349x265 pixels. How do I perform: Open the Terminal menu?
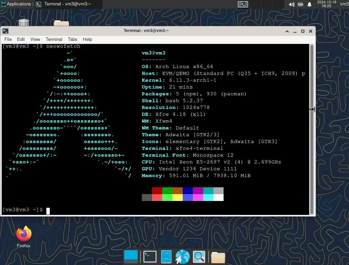pyautogui.click(x=54, y=40)
